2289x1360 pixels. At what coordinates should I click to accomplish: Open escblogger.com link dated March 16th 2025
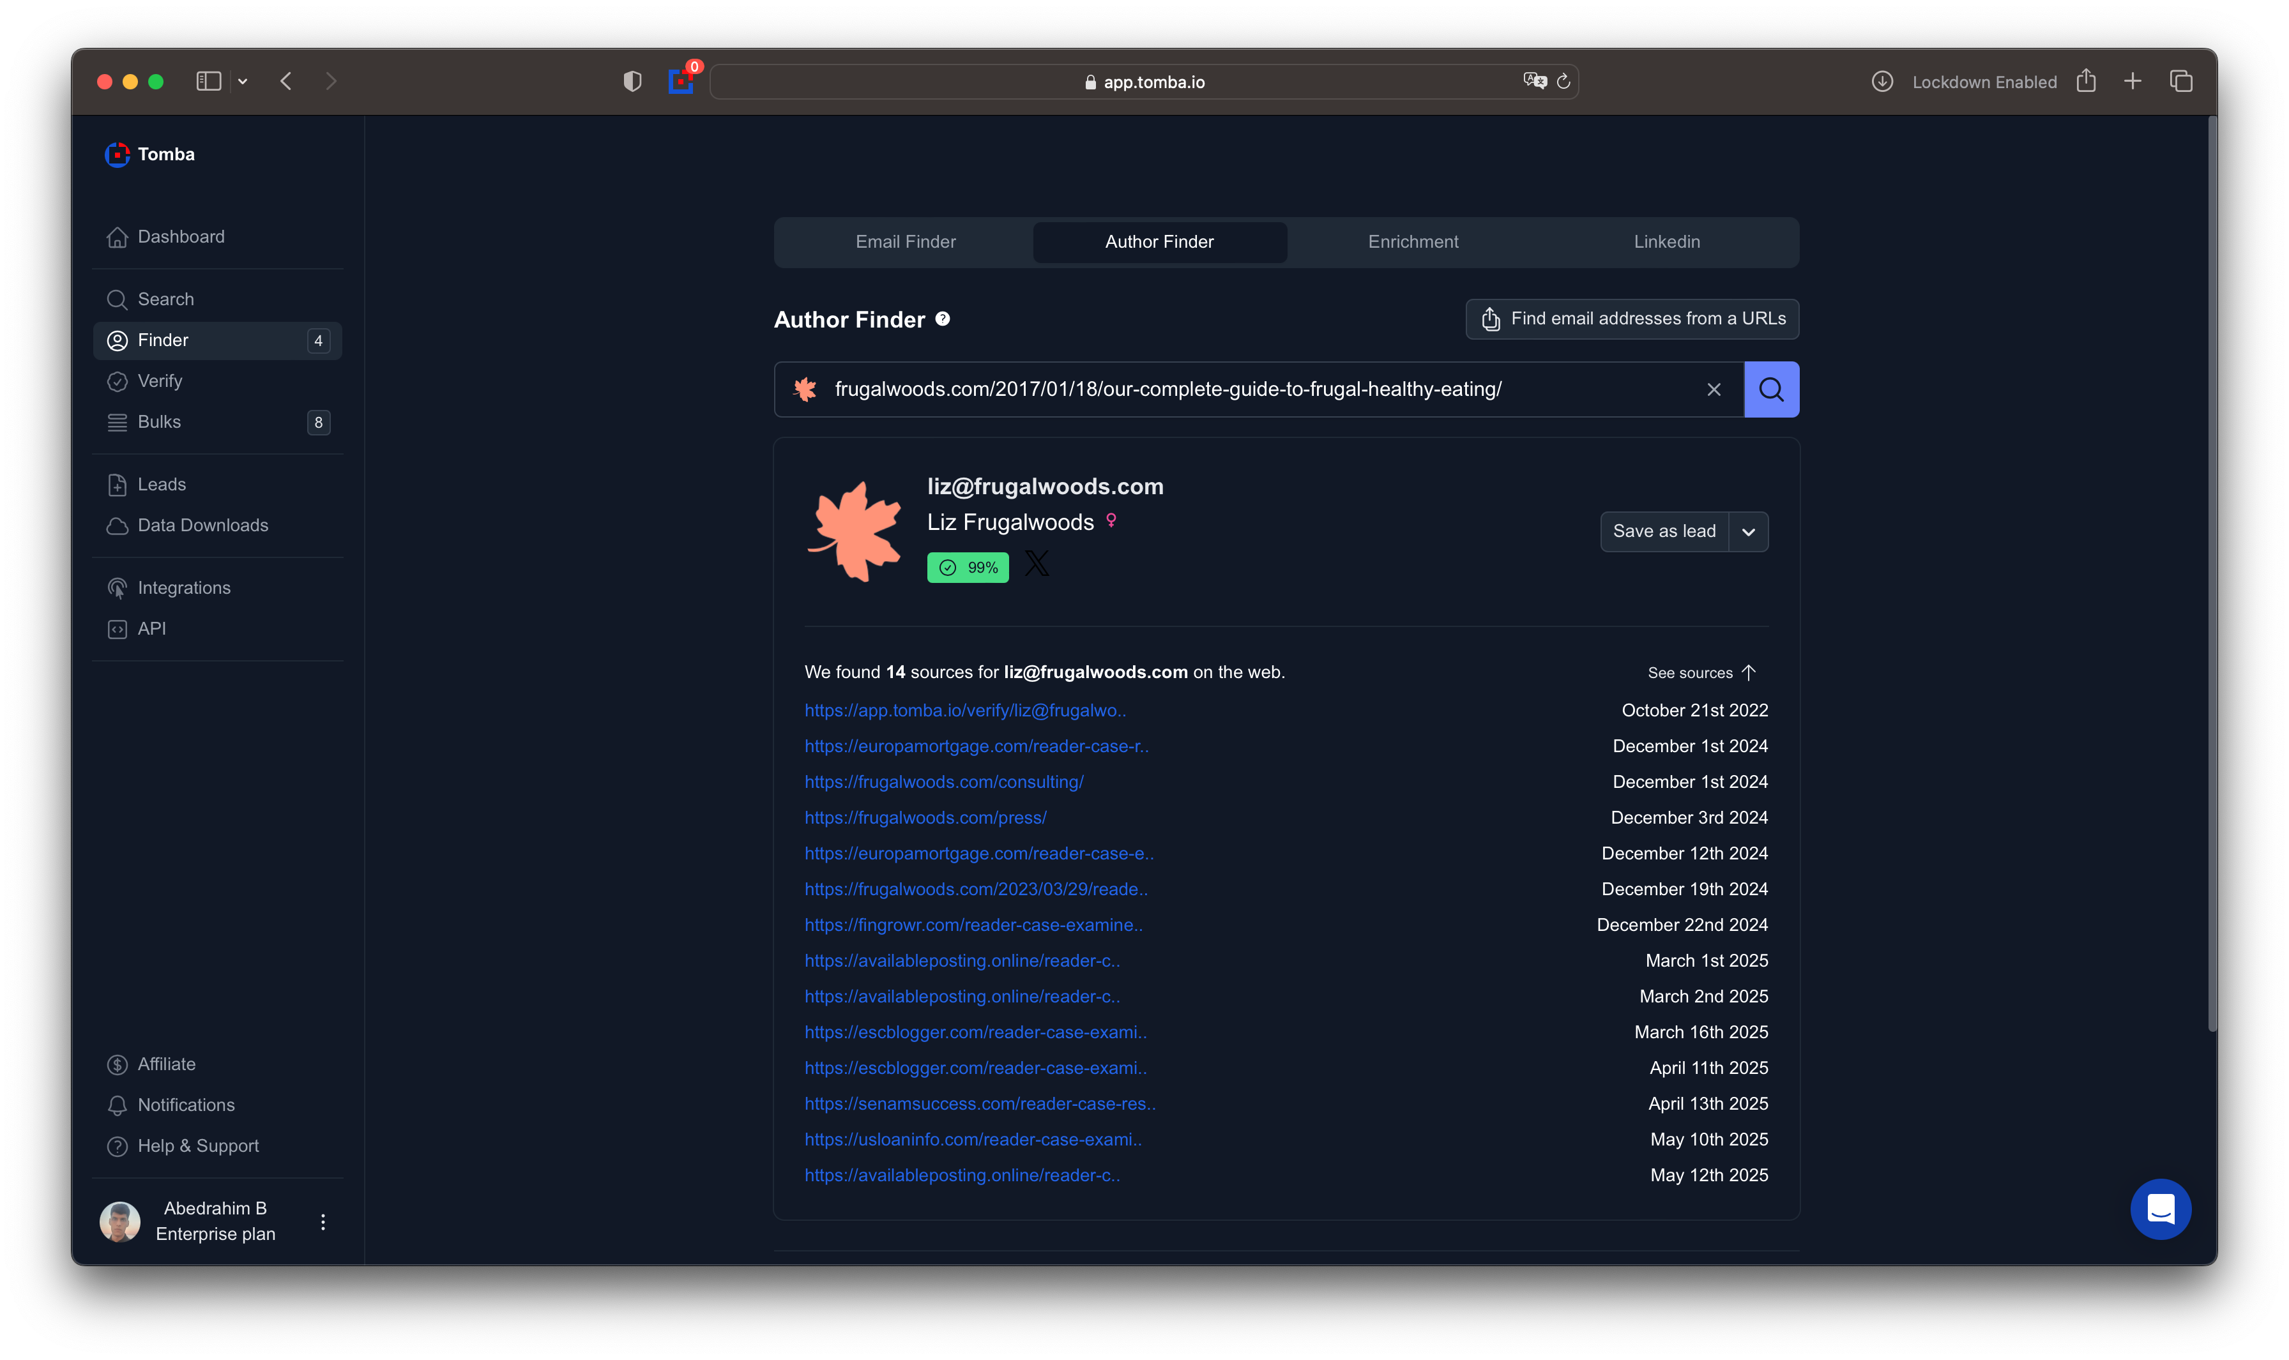975,1032
